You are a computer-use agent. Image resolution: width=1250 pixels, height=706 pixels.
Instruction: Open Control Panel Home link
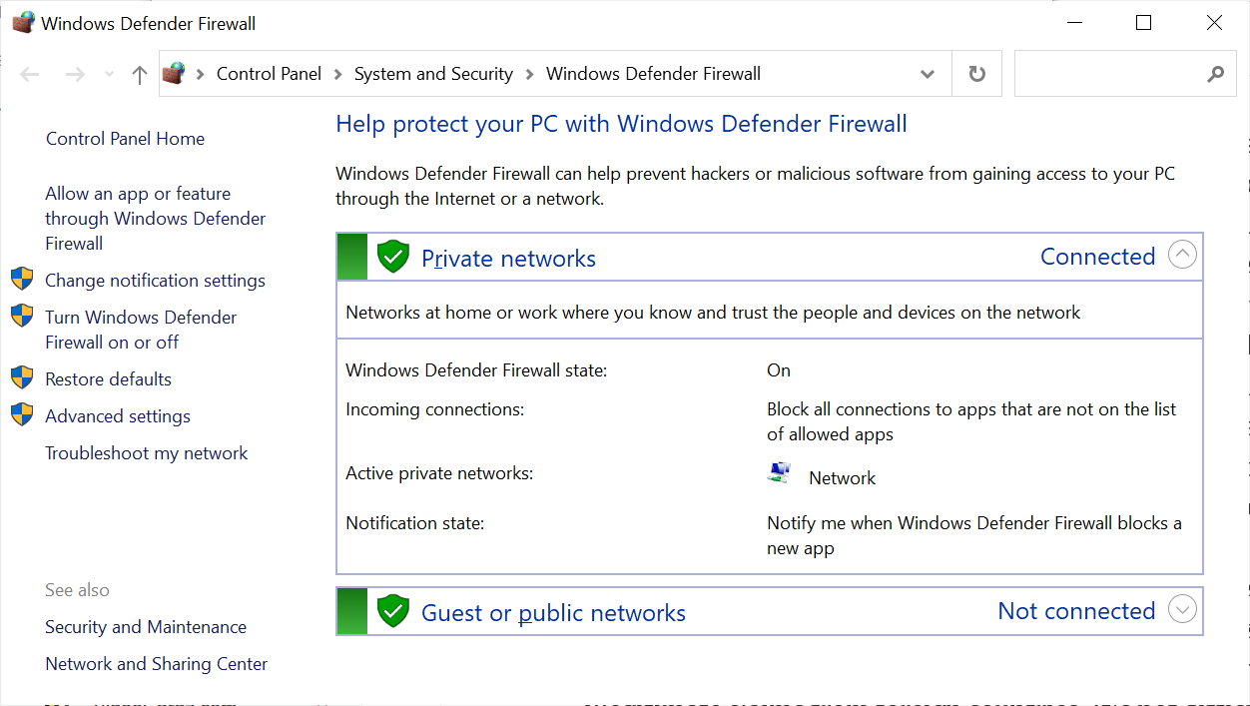(125, 139)
